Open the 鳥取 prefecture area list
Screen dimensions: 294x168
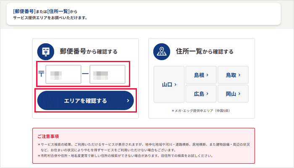point(233,75)
